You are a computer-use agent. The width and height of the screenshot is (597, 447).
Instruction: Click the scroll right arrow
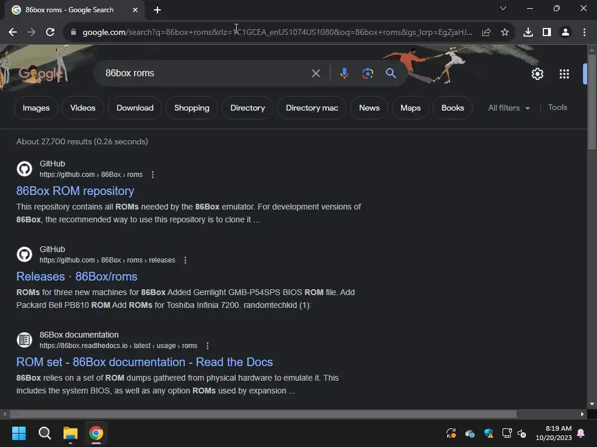coord(582,414)
